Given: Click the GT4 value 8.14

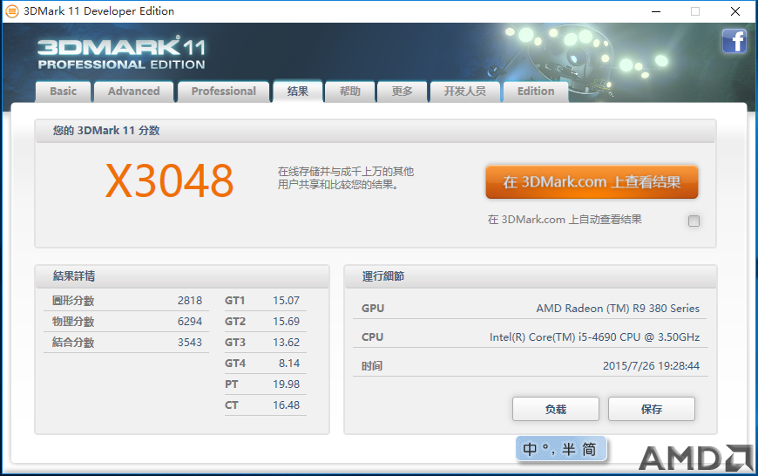Looking at the screenshot, I should click(289, 364).
